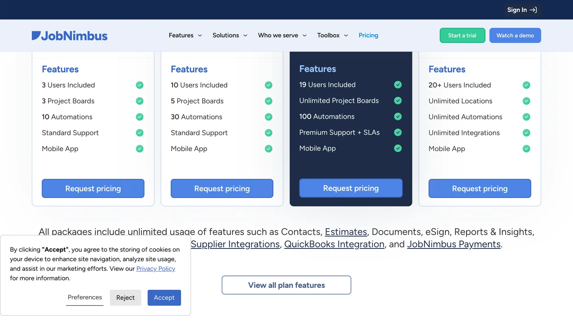This screenshot has width=573, height=322.
Task: Click checkmark beside Unlimited Integrations
Action: pyautogui.click(x=526, y=133)
